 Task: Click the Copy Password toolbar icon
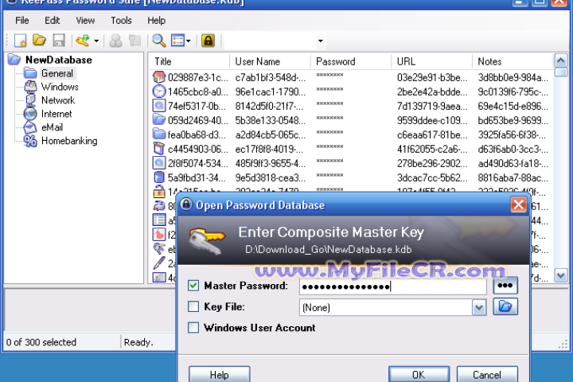point(135,41)
